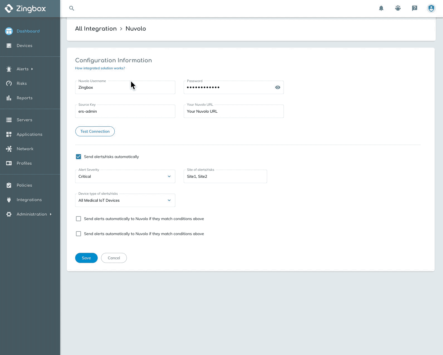Go to Integrations in the sidebar

point(29,200)
